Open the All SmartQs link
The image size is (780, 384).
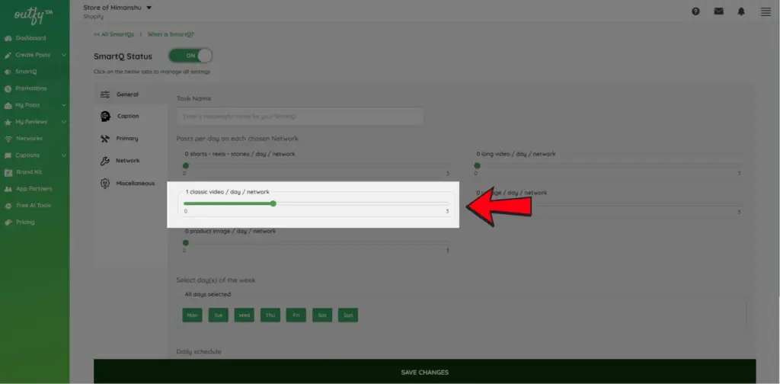pyautogui.click(x=113, y=34)
